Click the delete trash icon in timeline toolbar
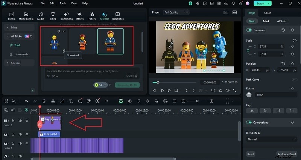The height and width of the screenshot is (160, 301). 44,101
